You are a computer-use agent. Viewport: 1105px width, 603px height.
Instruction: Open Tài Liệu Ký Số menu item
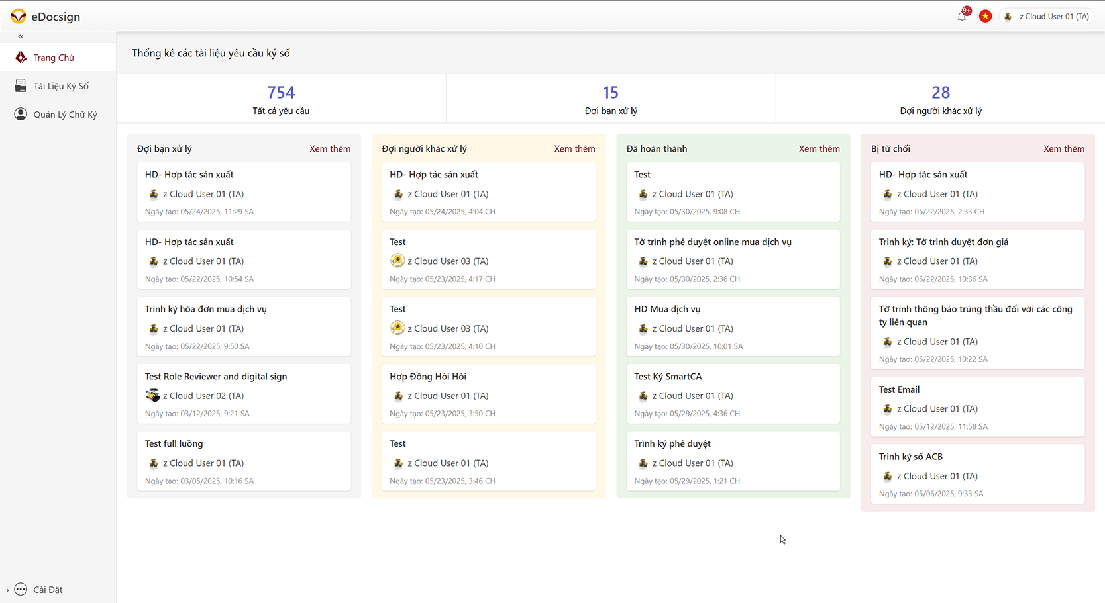[x=61, y=86]
